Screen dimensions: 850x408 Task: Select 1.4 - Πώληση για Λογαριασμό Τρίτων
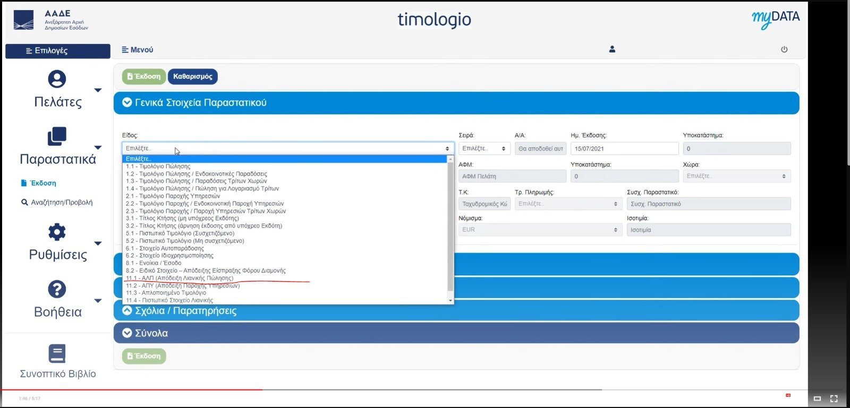pyautogui.click(x=285, y=188)
